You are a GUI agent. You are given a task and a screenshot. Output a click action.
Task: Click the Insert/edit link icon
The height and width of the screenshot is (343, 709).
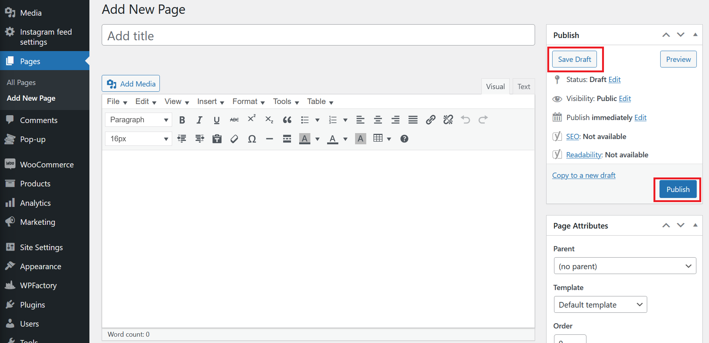coord(430,120)
